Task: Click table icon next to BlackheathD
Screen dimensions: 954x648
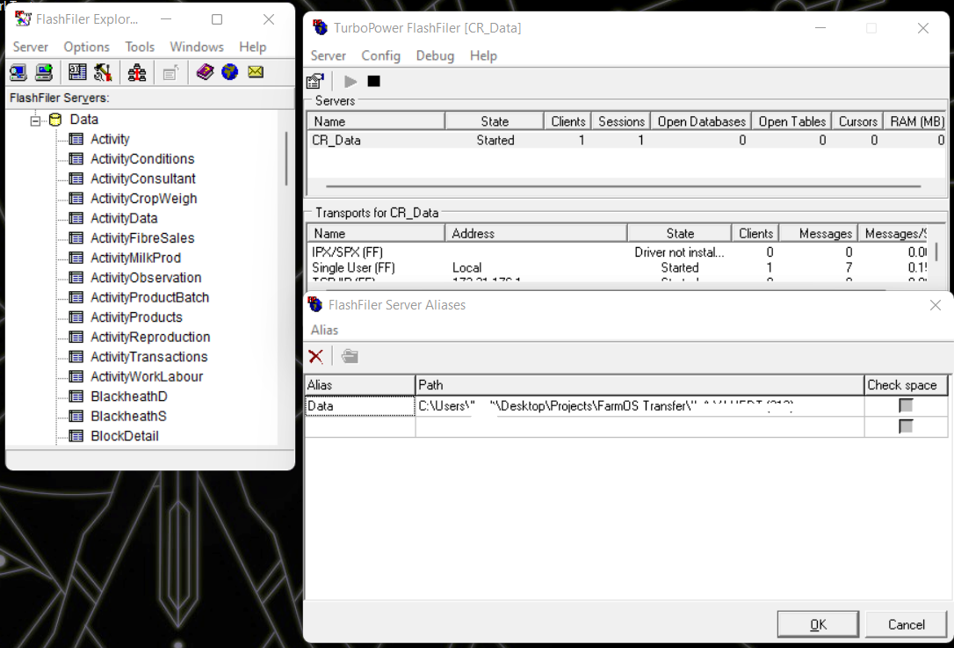Action: click(76, 397)
